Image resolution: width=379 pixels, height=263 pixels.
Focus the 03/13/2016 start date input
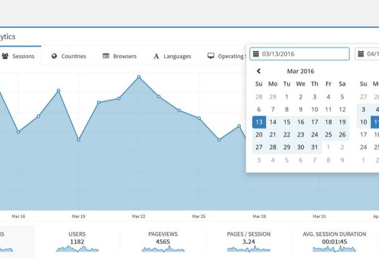(x=303, y=54)
